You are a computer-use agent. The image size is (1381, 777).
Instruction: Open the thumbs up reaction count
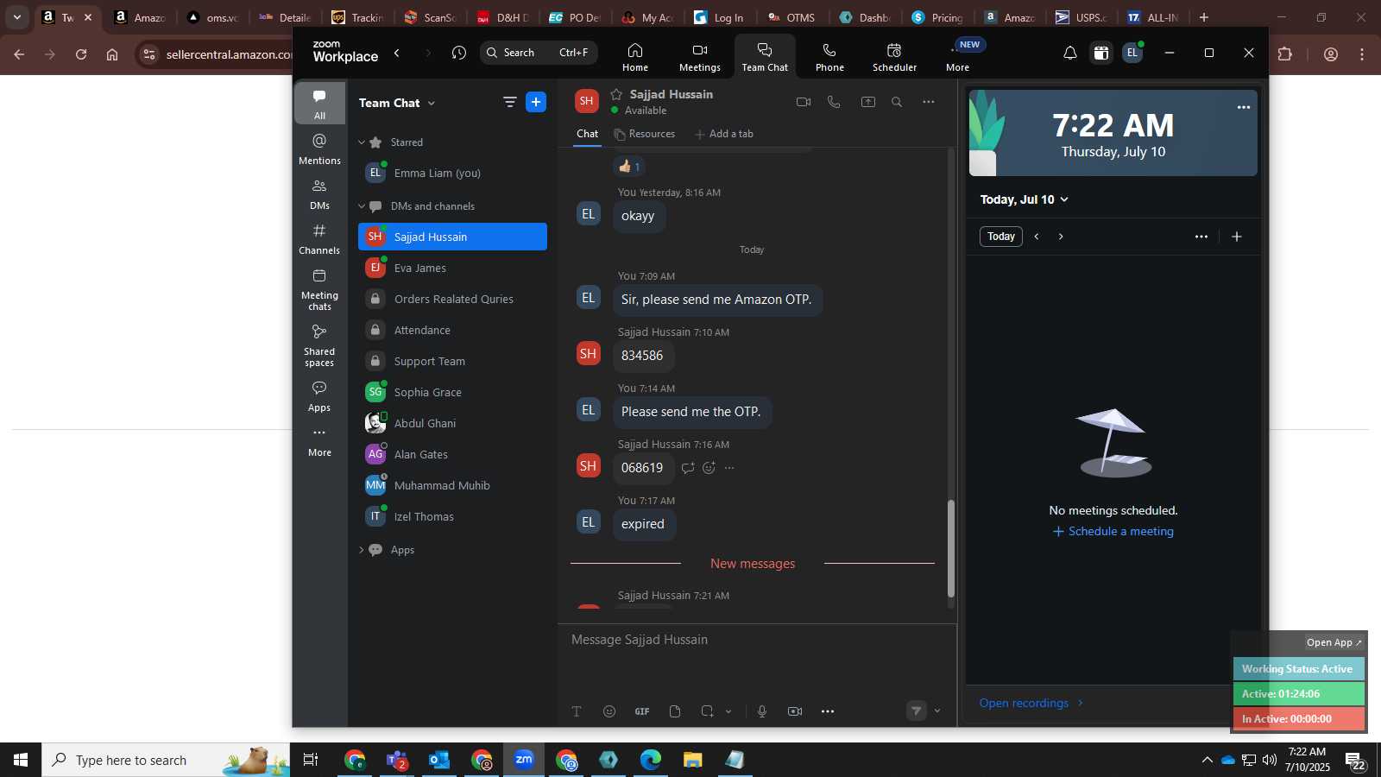[x=629, y=167]
